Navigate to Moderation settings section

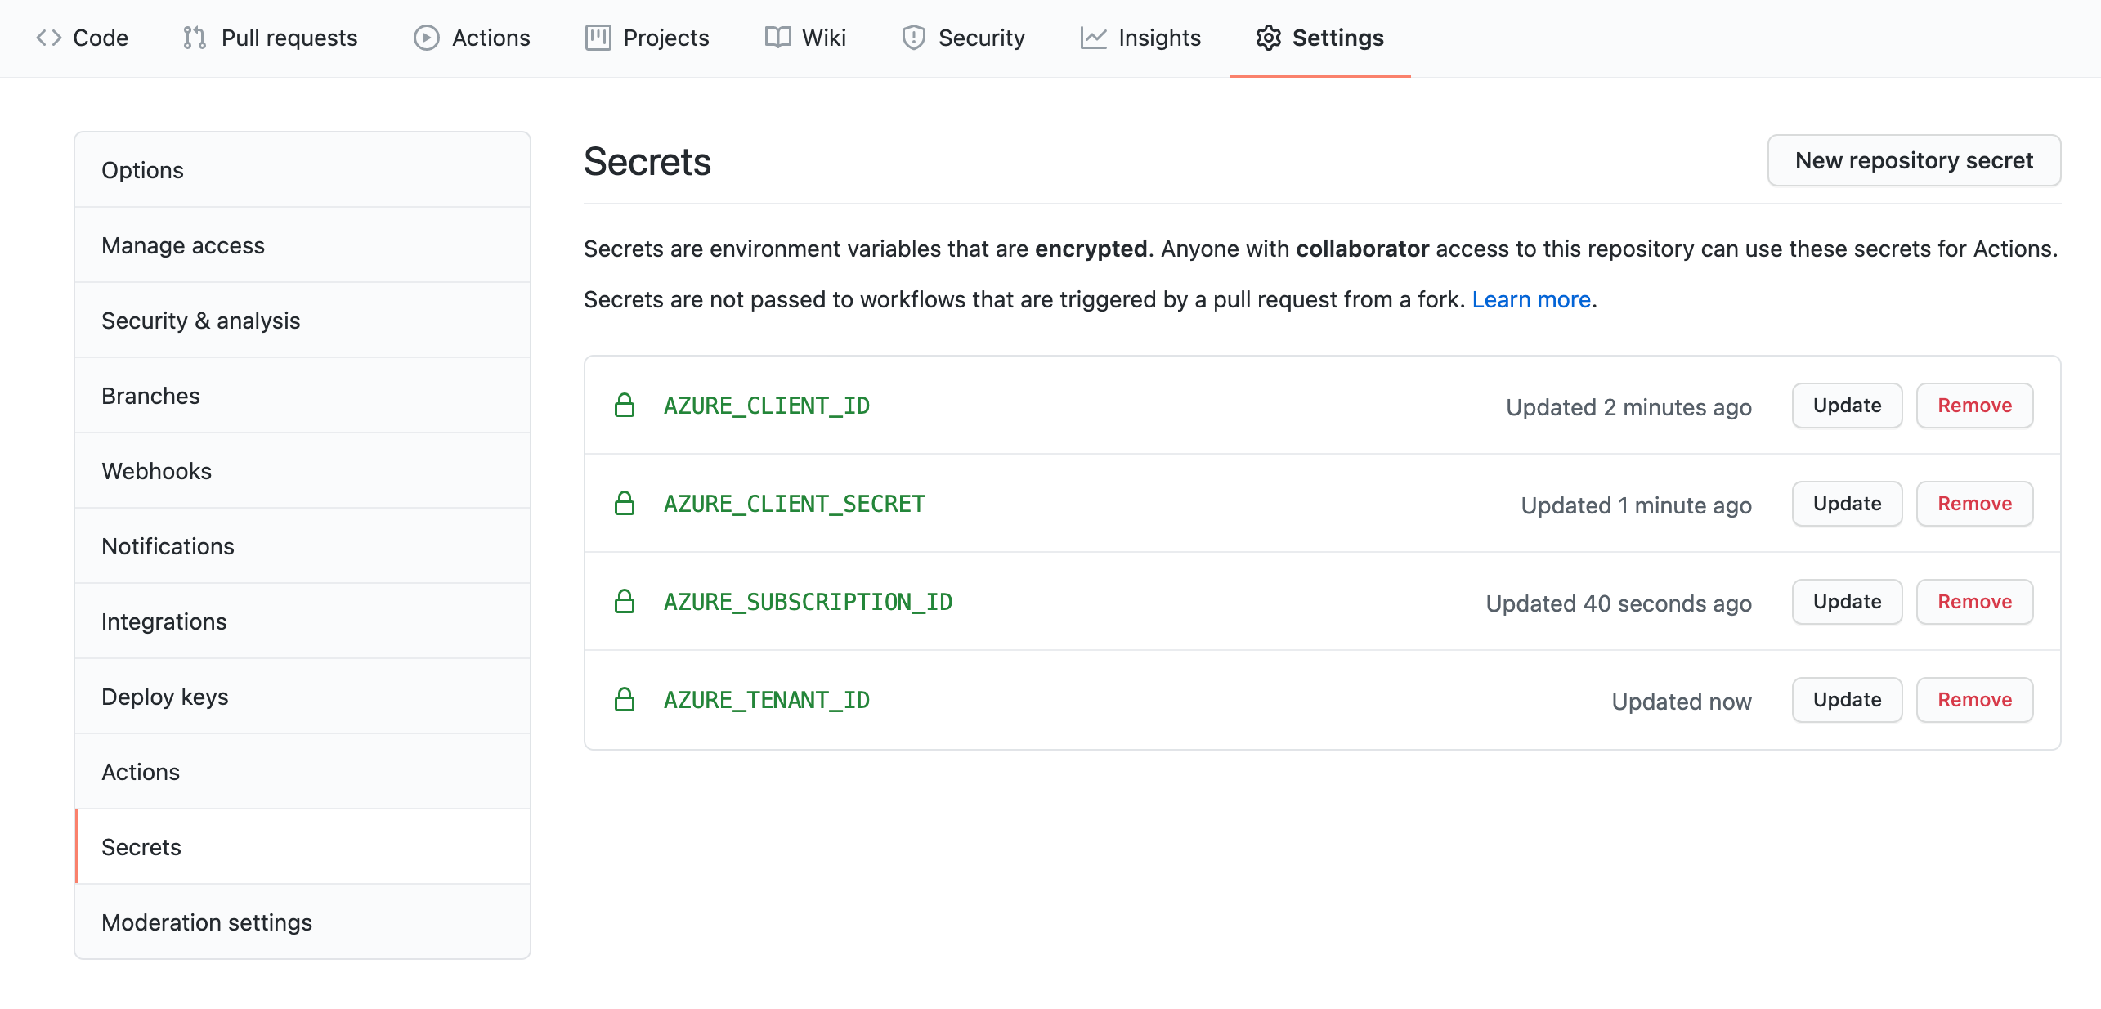pos(208,922)
